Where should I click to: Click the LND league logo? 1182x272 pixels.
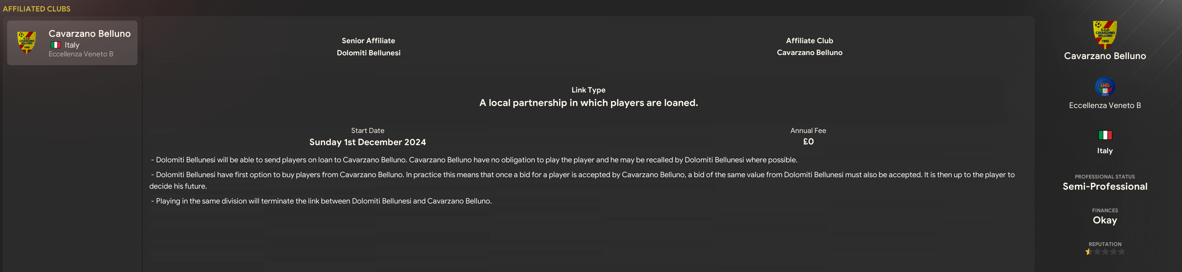[x=1104, y=87]
